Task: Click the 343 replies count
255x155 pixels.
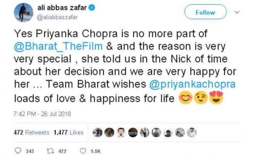Action: pyautogui.click(x=30, y=151)
